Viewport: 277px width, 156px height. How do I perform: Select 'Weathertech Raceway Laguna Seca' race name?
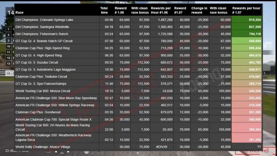[x=53, y=137]
